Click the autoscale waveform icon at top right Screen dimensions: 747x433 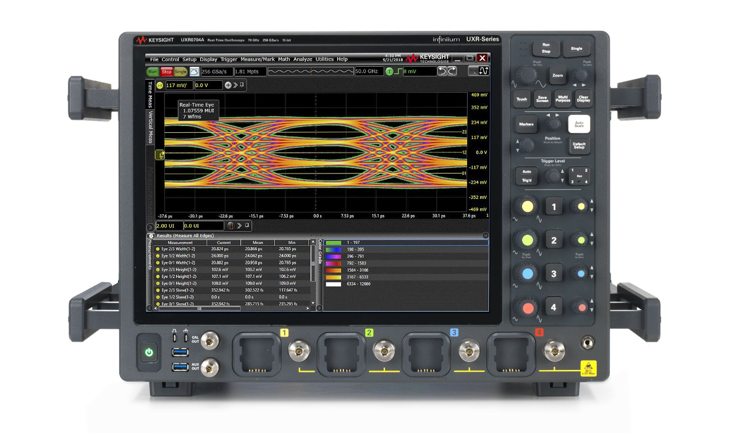pyautogui.click(x=483, y=71)
